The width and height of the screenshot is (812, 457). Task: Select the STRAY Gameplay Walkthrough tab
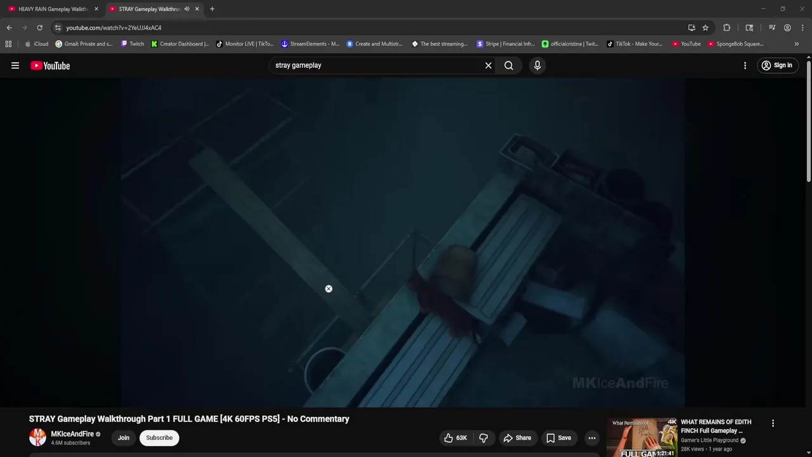pyautogui.click(x=150, y=9)
